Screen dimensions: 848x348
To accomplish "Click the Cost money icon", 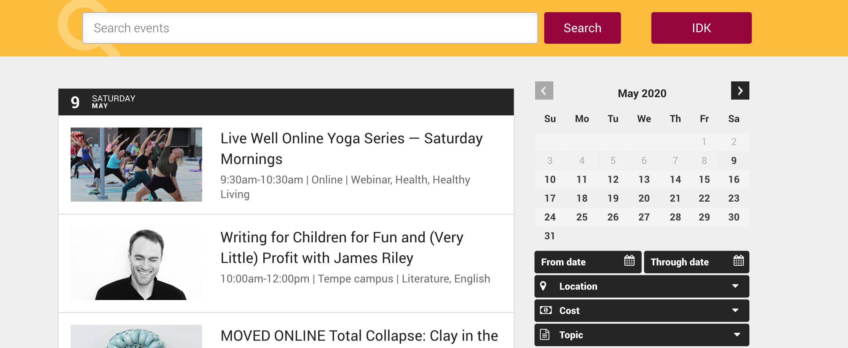I will click(545, 310).
